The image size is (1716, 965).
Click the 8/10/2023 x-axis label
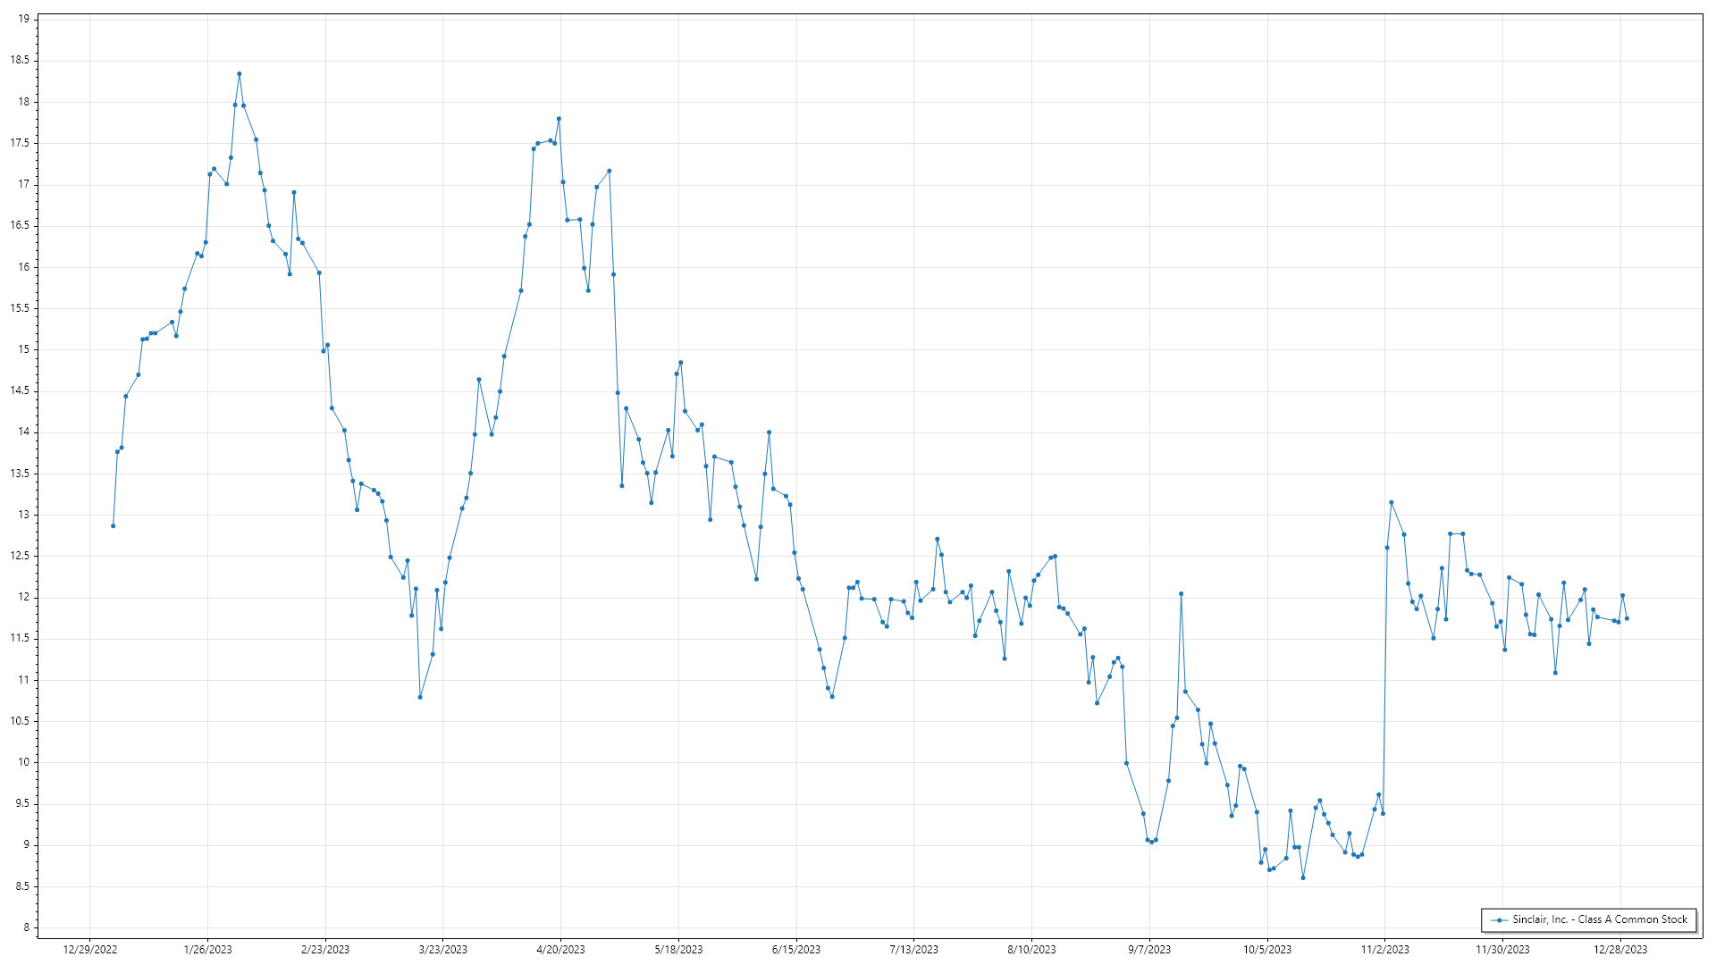coord(1031,950)
